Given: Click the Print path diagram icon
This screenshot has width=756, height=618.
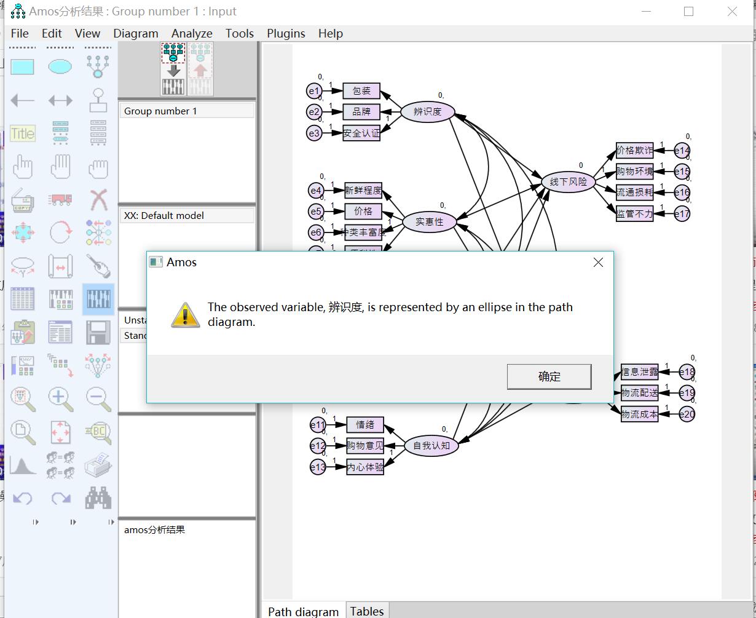Looking at the screenshot, I should point(98,465).
